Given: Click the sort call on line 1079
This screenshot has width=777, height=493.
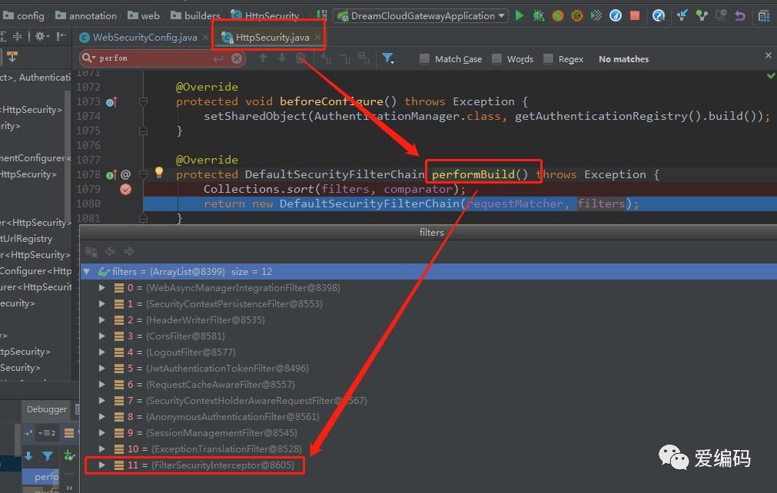Looking at the screenshot, I should click(x=301, y=189).
